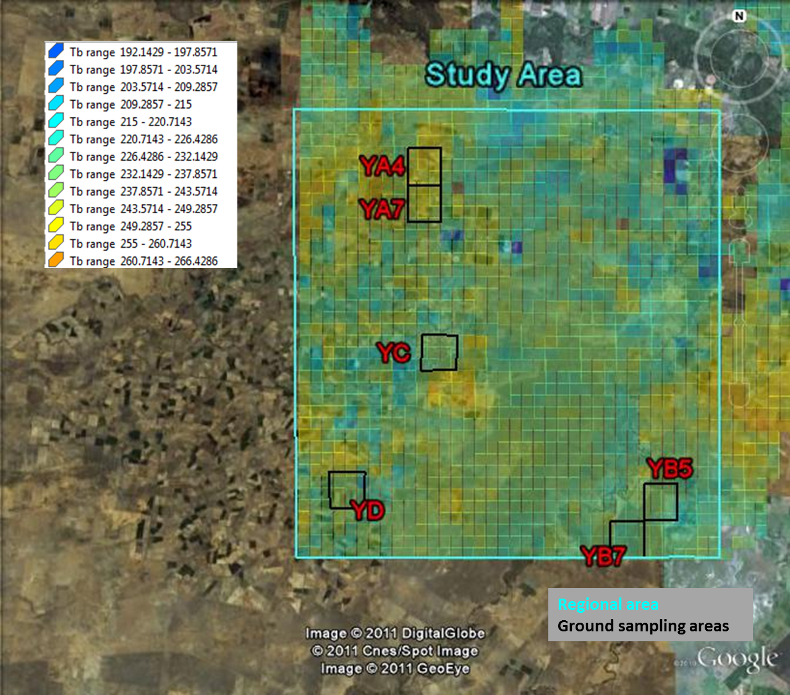Click 'Image © 2011 DigitalGlobe' attribution
Screen dimensions: 790x695
[x=395, y=633]
